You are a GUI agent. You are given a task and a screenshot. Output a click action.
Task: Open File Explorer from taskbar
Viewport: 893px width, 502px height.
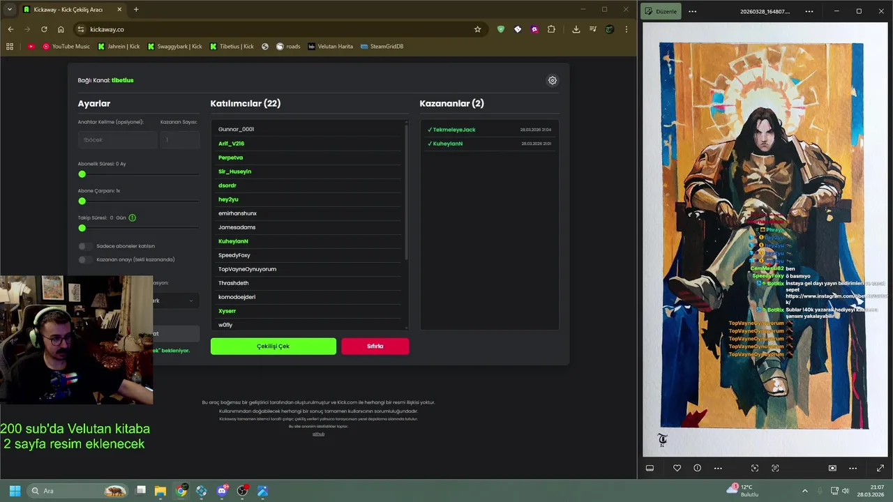click(x=160, y=491)
